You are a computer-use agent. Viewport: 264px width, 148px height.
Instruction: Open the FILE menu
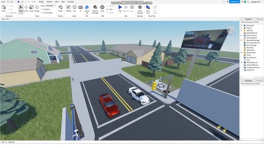point(3,2)
